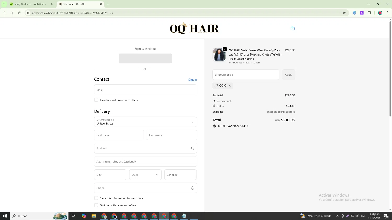View site information icon in address bar
Viewport: 392px width, 220px height.
tap(28, 13)
